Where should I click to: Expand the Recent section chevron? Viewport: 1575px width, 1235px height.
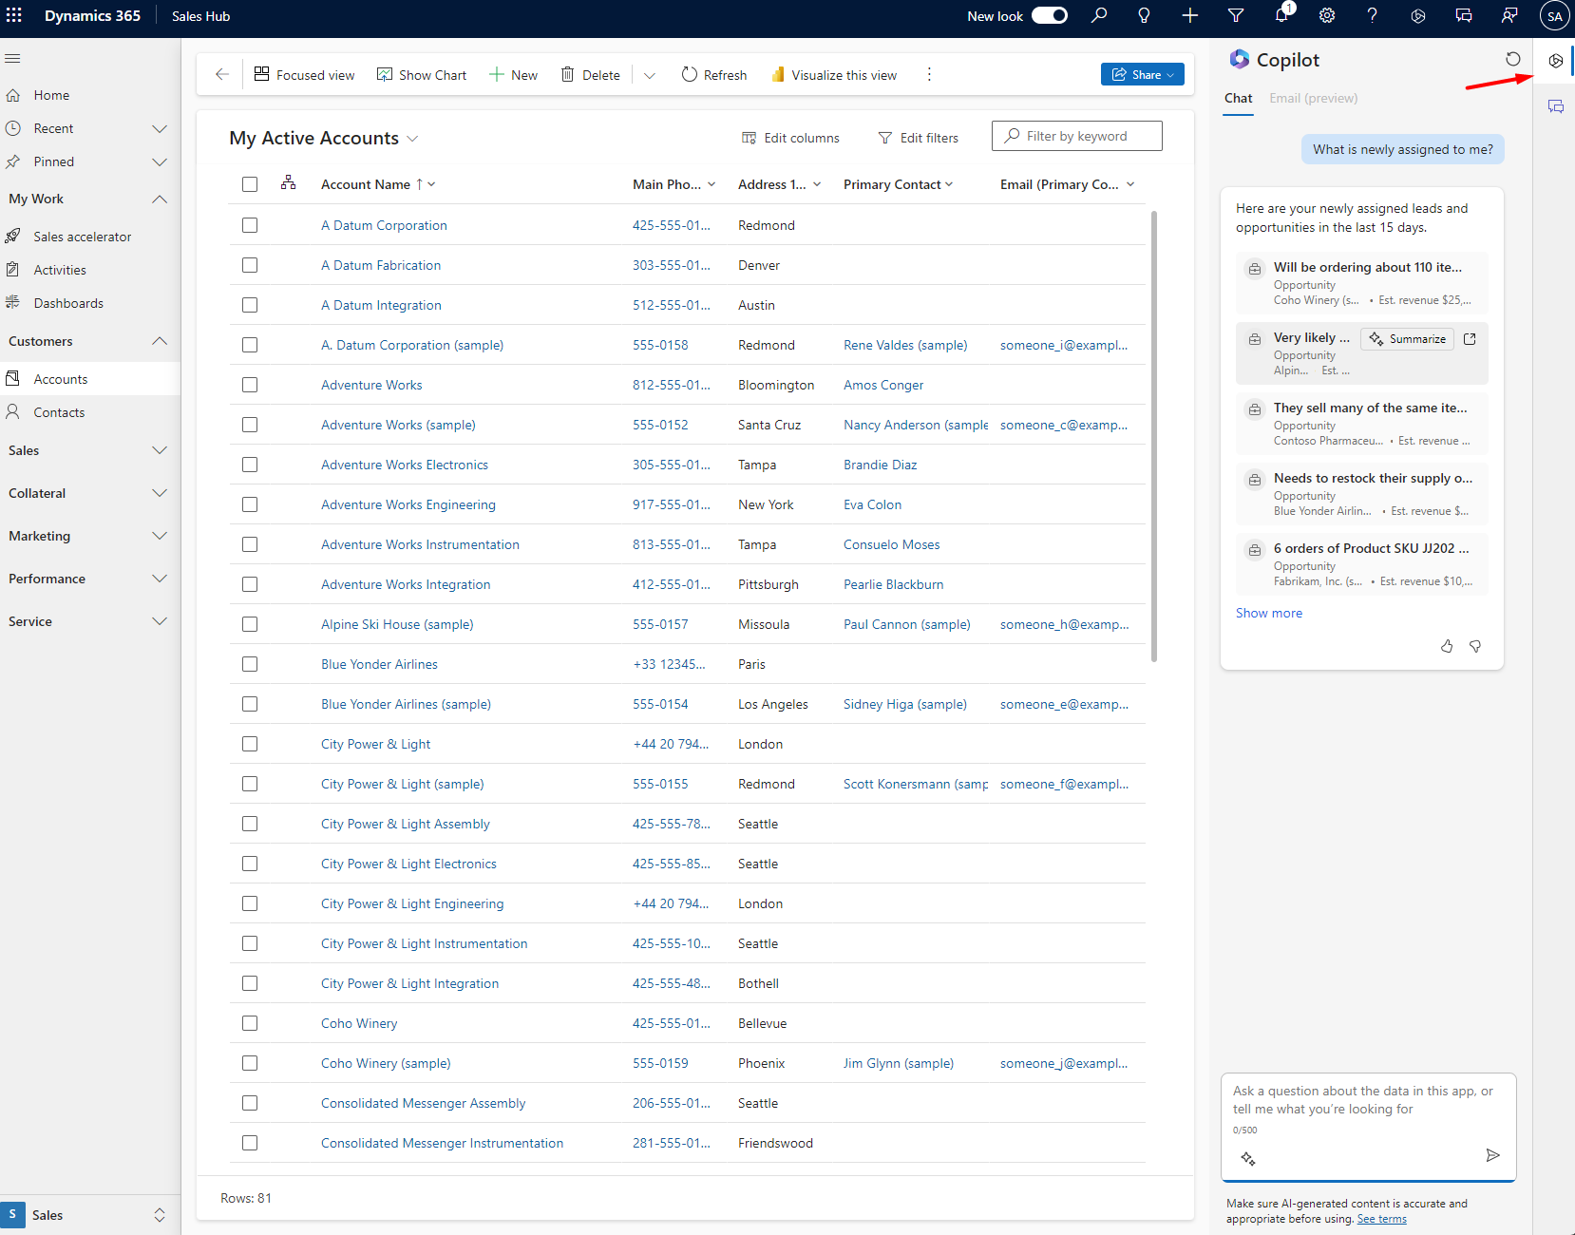point(160,128)
